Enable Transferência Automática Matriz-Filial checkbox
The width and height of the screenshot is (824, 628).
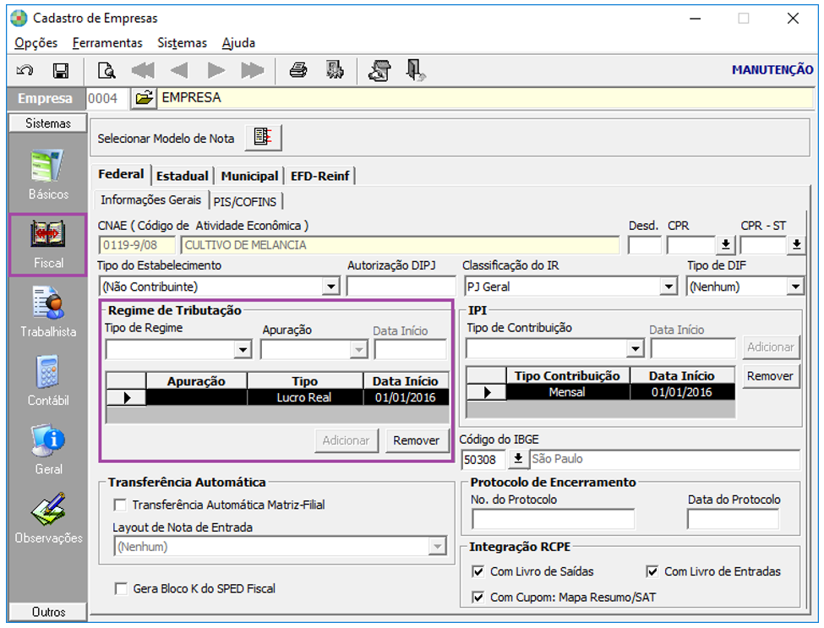121,505
